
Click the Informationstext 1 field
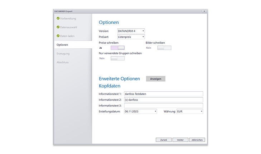click(x=164, y=94)
